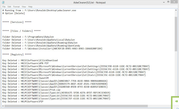The image size is (179, 109).
Task: Click the Notepad icon in title bar
Action: [x=3, y=3]
